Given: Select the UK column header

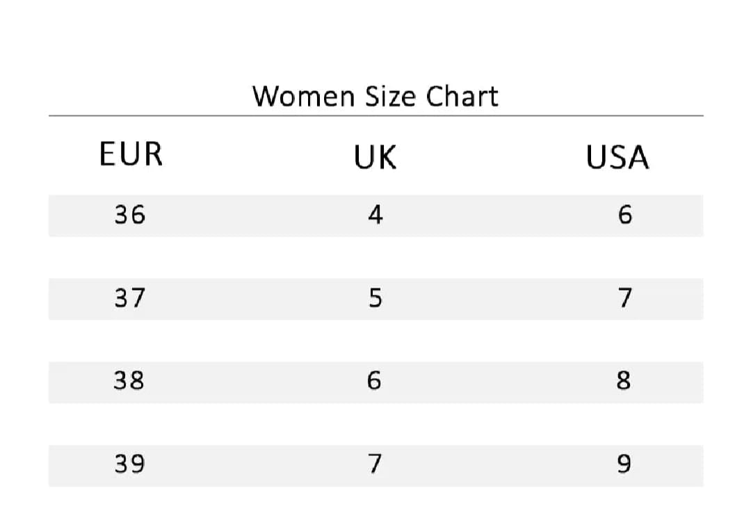Looking at the screenshot, I should (375, 158).
